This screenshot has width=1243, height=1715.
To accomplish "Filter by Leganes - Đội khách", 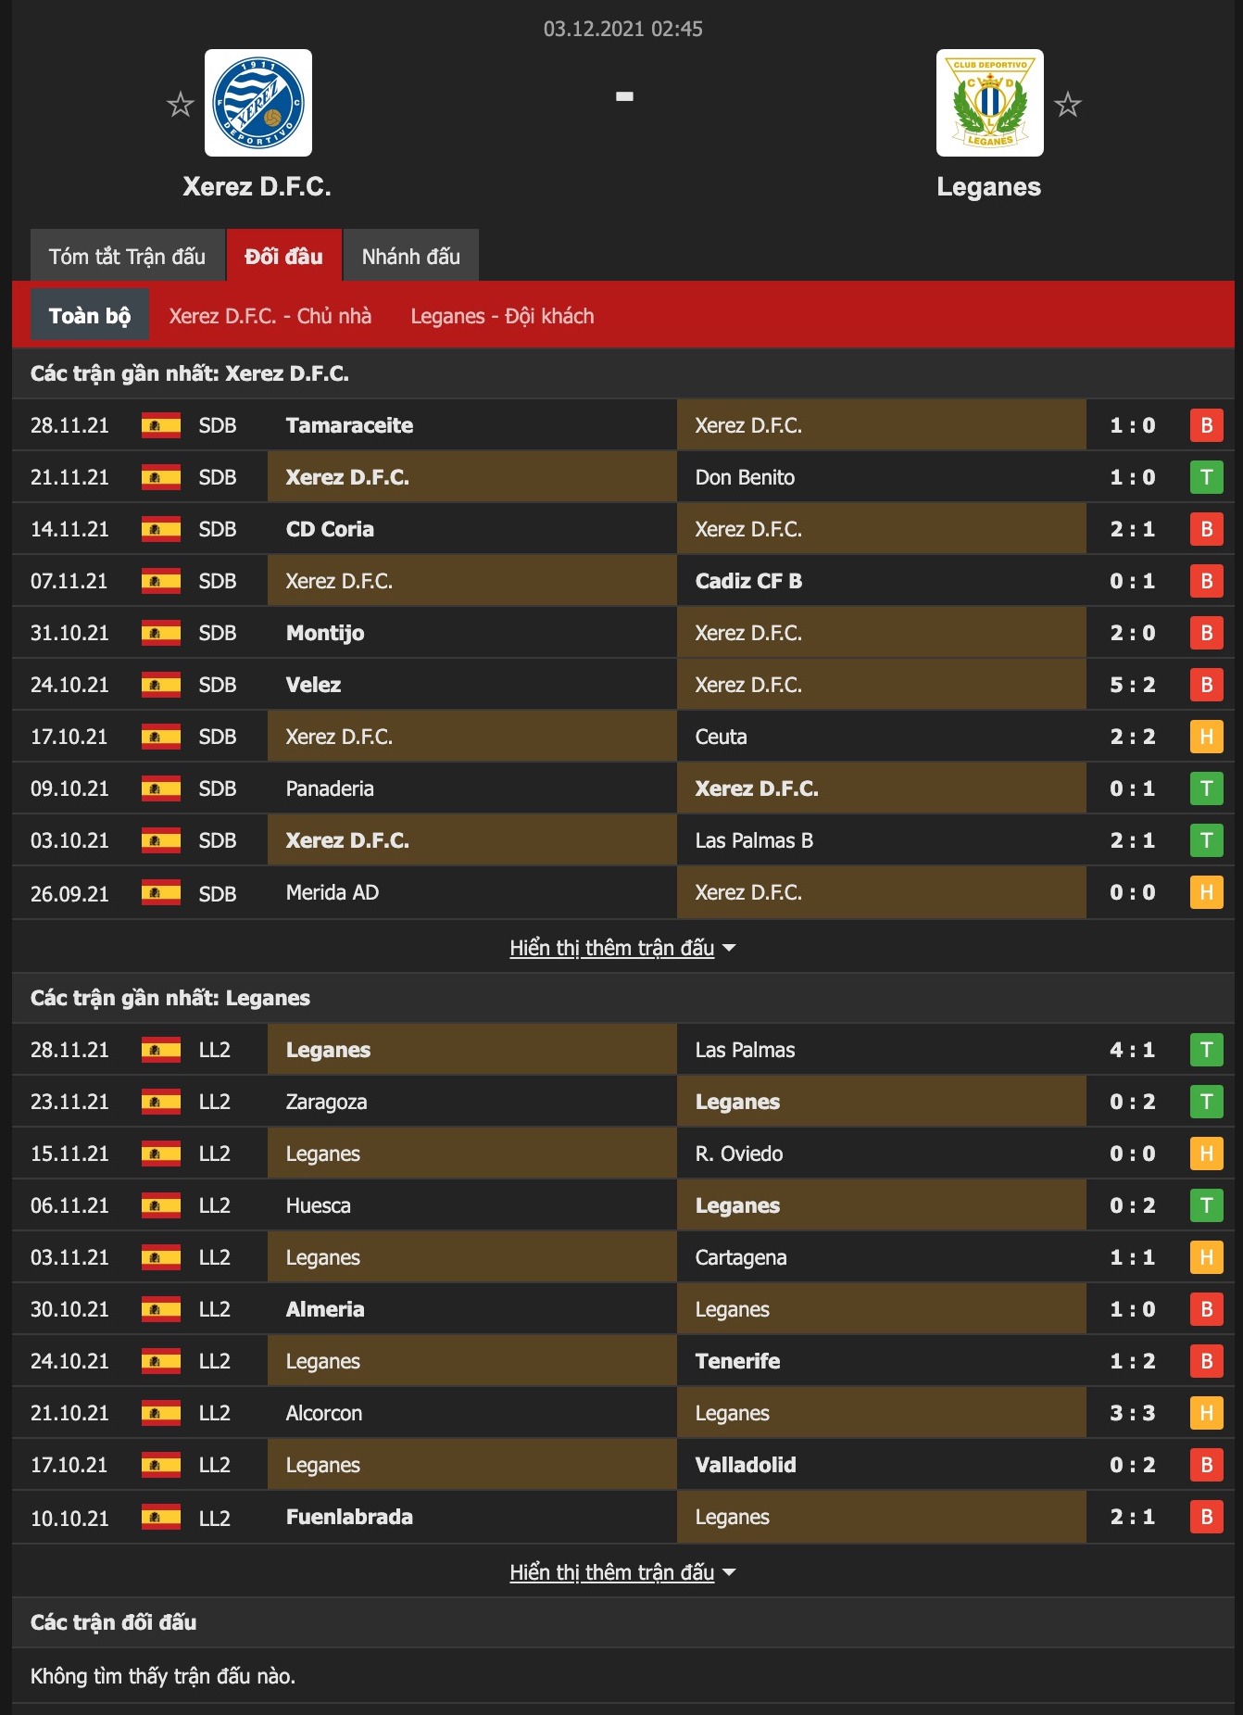I will point(503,316).
